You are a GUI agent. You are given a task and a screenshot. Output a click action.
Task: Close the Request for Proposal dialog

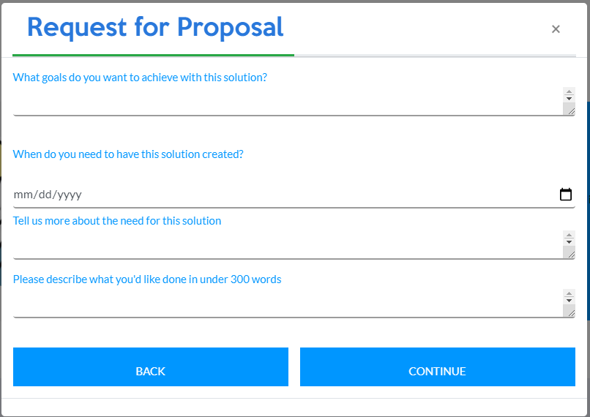(556, 29)
